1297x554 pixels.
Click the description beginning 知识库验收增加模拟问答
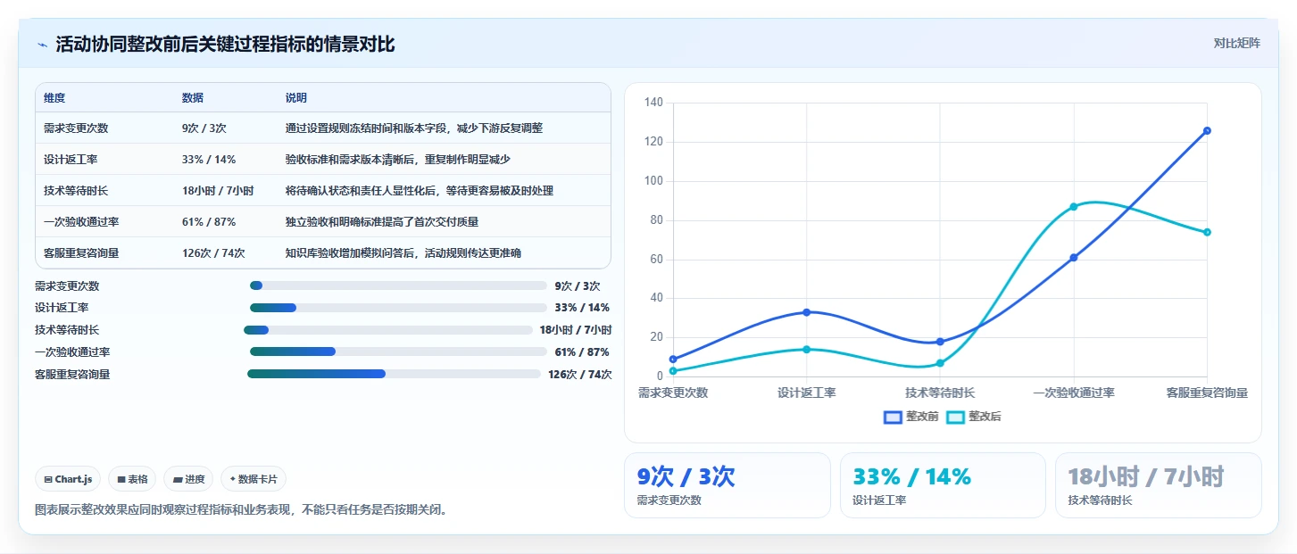click(403, 253)
